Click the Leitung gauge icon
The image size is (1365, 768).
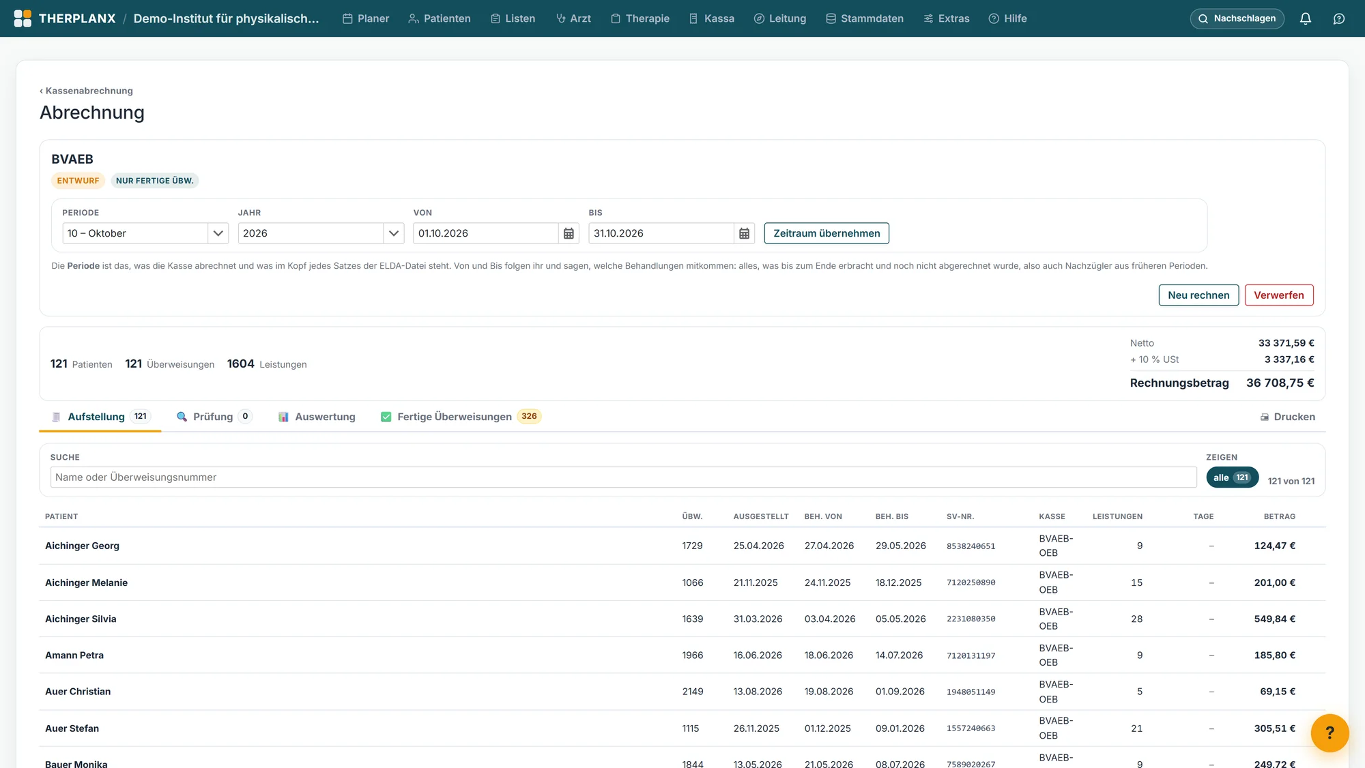pyautogui.click(x=759, y=18)
